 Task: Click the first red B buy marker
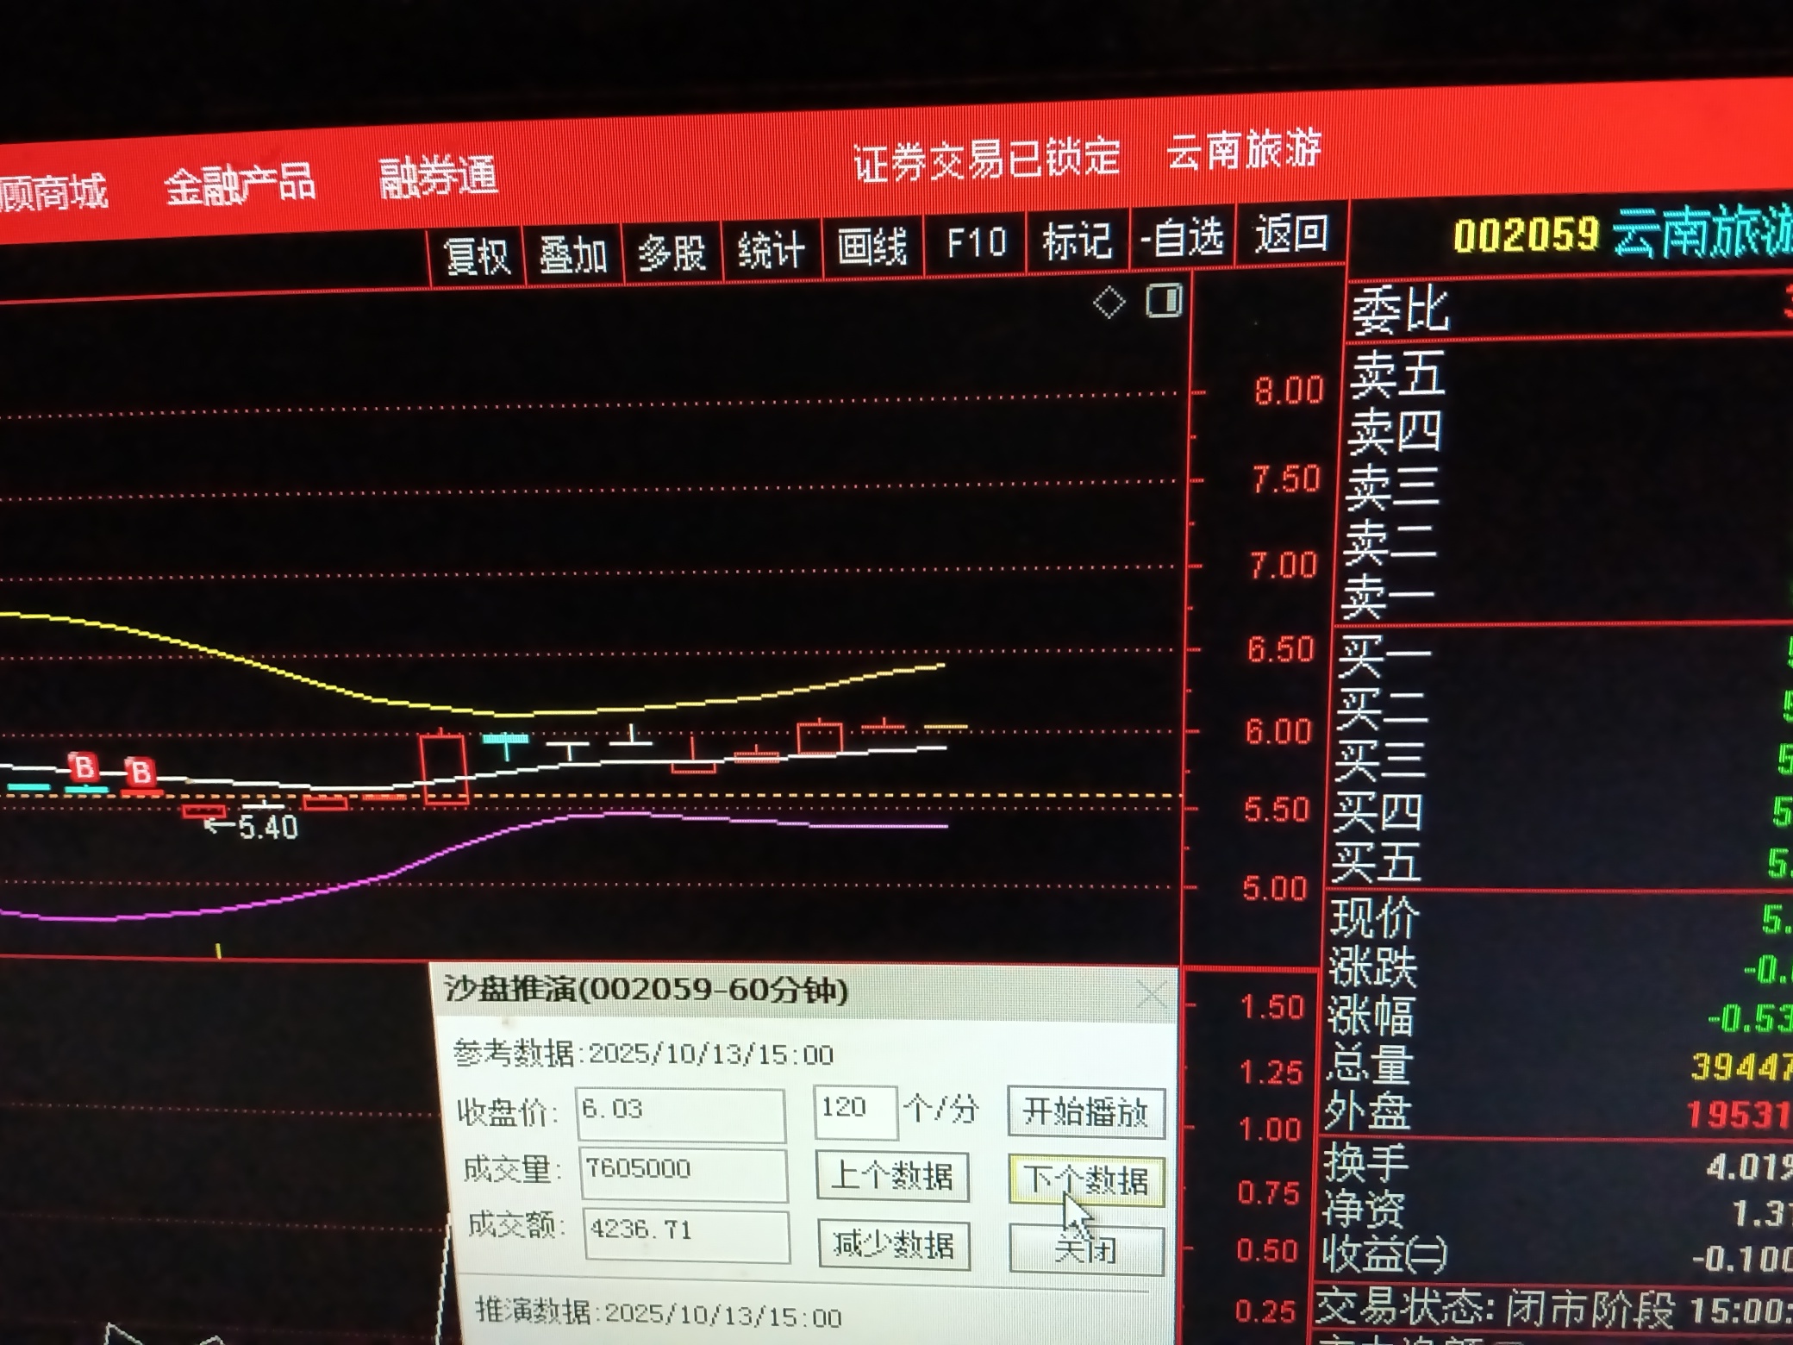coord(84,766)
